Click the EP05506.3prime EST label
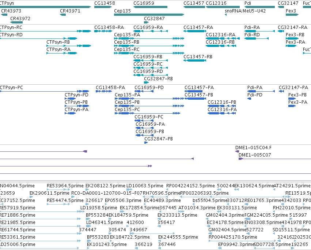Viewport: 311px width, 250px height. pyautogui.click(x=123, y=201)
